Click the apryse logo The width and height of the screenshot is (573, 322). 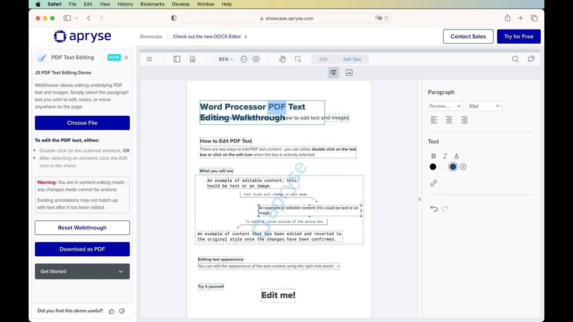82,37
